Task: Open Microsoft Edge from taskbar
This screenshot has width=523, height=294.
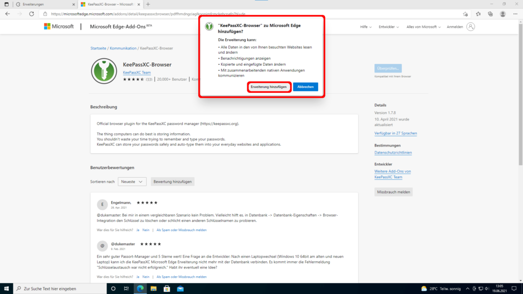Action: pyautogui.click(x=140, y=289)
